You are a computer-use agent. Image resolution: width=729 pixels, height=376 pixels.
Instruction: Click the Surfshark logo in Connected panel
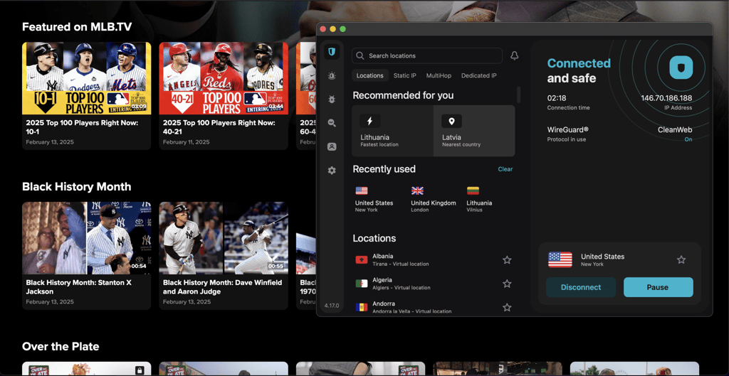(x=681, y=68)
